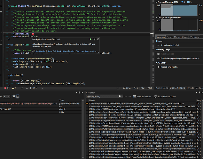Collapse the CPU (% of all processors) graph
Screen dimensions: 203x159
click(x=157, y=17)
